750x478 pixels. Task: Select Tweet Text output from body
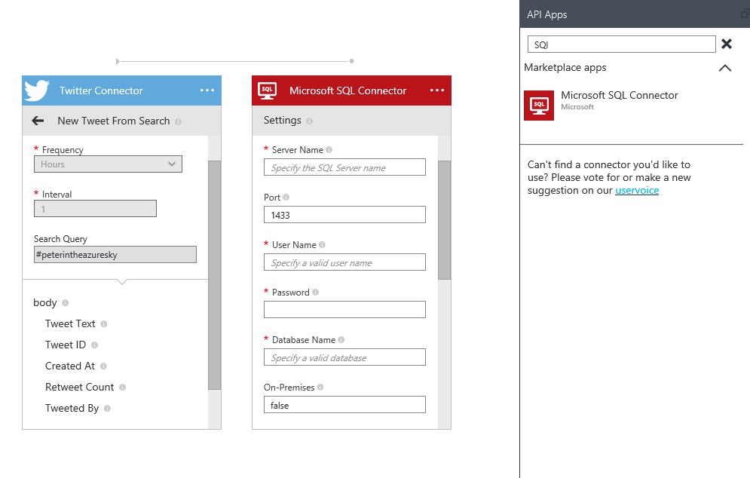click(x=70, y=323)
